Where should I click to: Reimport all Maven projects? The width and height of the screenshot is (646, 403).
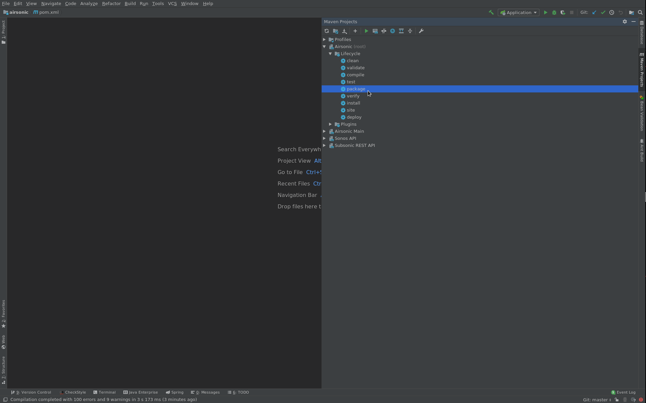[x=327, y=31]
